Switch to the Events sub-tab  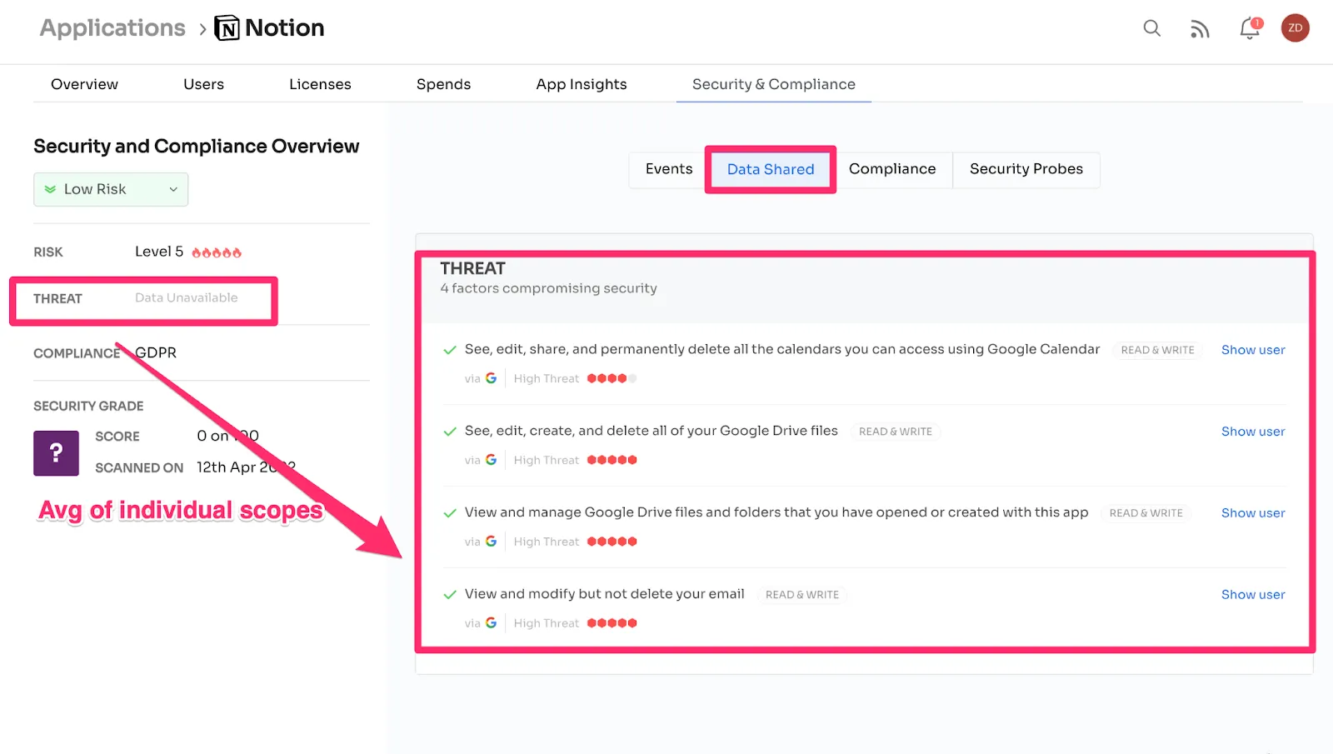tap(669, 169)
